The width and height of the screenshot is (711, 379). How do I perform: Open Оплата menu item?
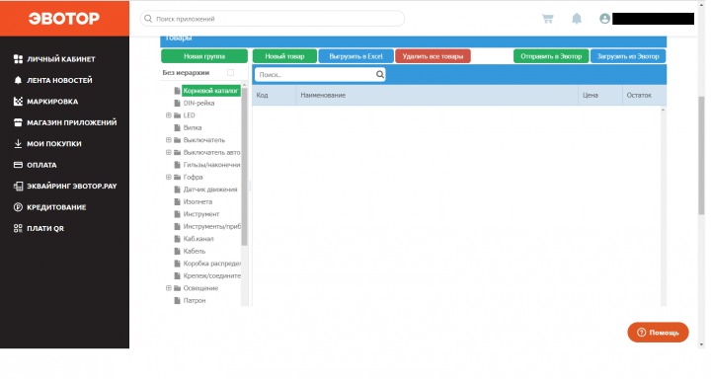(x=41, y=165)
